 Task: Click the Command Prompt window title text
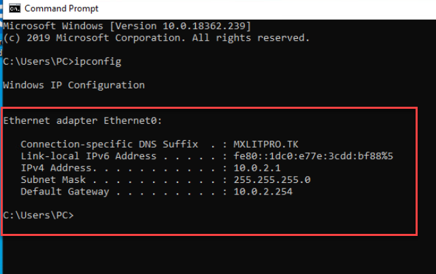(61, 9)
